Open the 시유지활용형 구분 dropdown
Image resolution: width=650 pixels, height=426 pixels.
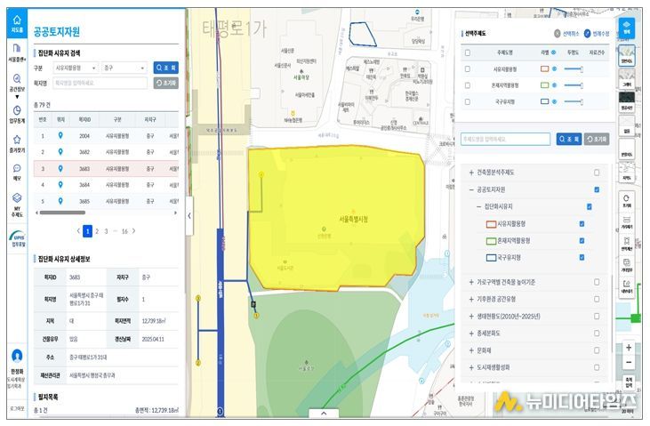(x=75, y=67)
